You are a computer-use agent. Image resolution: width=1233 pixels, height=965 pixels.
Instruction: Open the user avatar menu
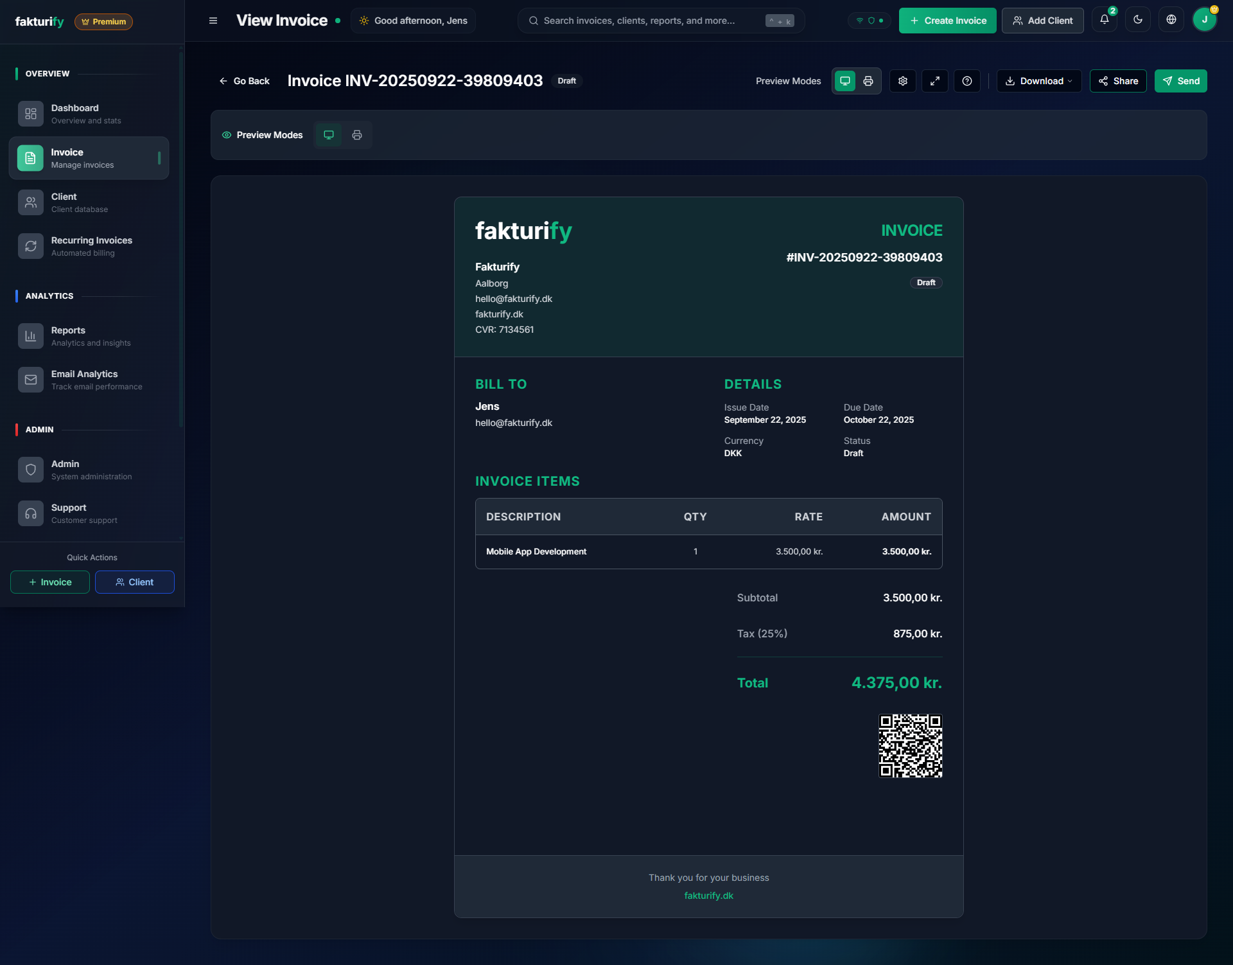(x=1204, y=20)
